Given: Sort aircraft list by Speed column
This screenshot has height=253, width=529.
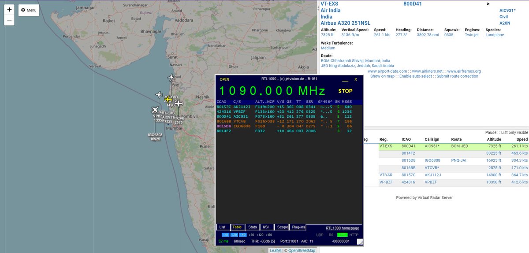Looking at the screenshot, I should [x=522, y=139].
